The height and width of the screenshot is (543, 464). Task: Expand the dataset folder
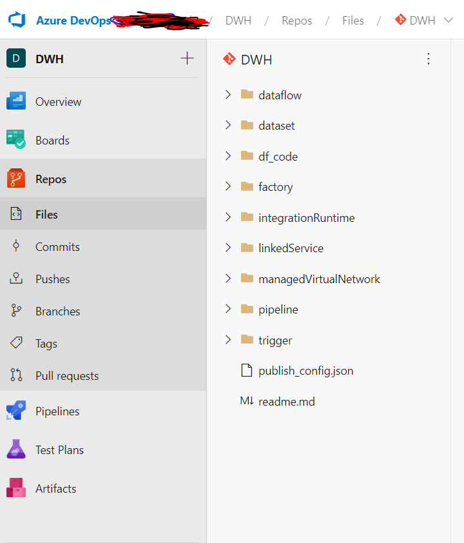click(x=228, y=125)
